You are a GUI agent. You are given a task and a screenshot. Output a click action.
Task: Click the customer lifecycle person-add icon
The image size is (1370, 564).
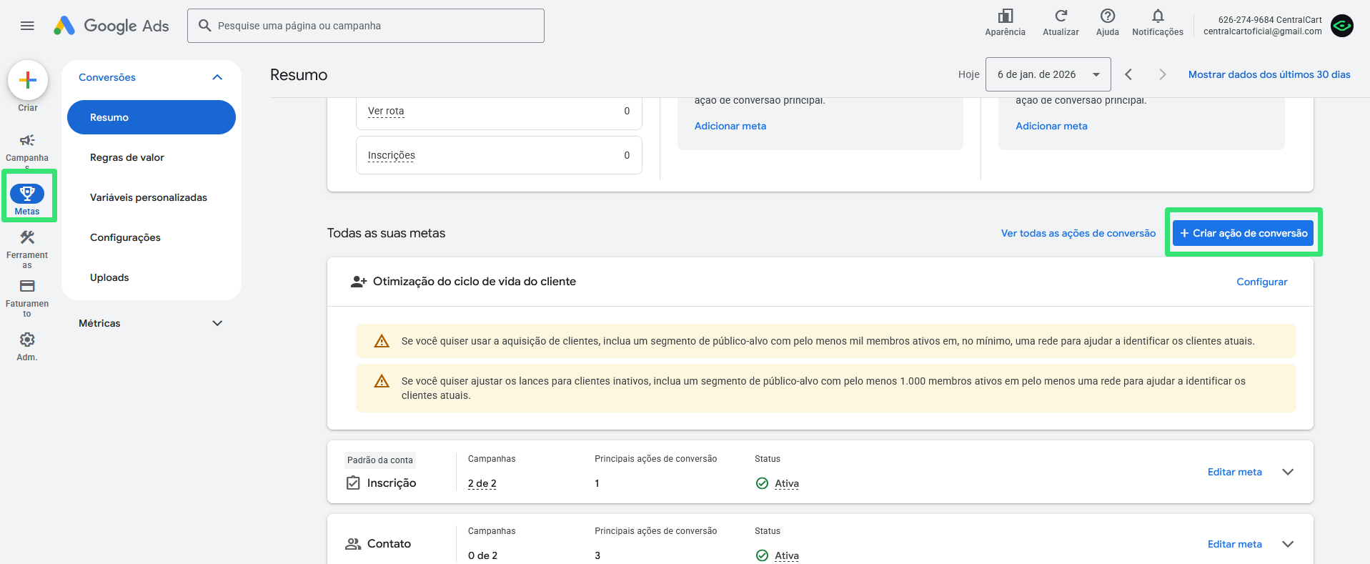click(x=359, y=282)
